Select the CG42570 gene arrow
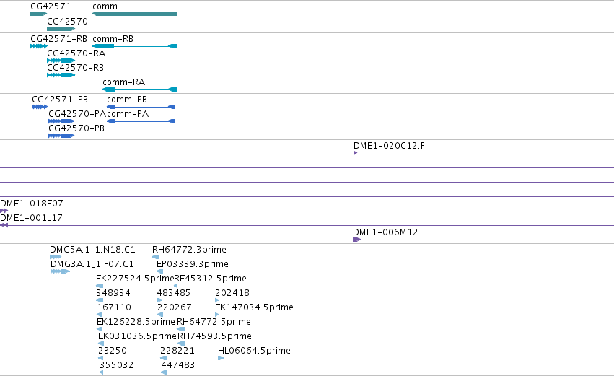This screenshot has height=376, width=614. point(61,29)
